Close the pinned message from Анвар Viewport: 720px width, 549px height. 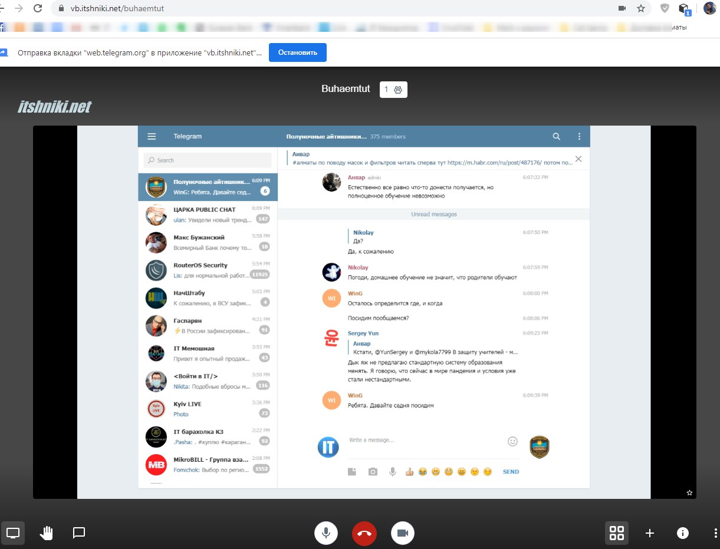[x=578, y=159]
